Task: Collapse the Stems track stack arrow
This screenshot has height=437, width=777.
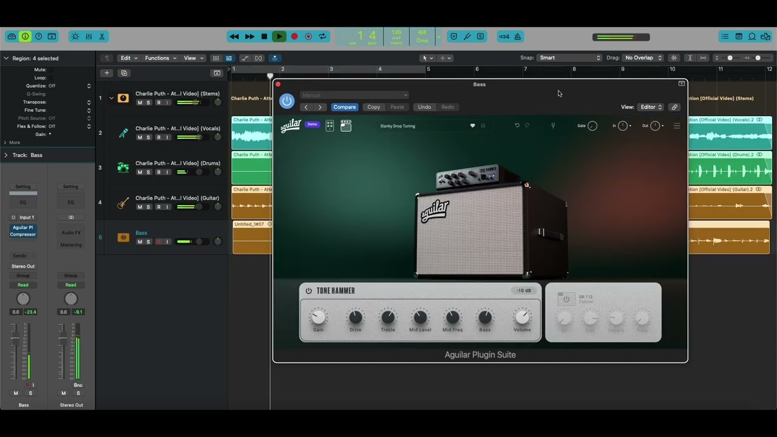Action: 111,98
